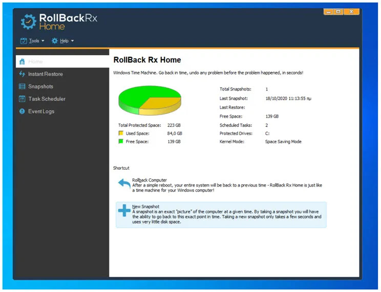This screenshot has width=381, height=292.
Task: Click the 'RollBack Rx Home' page heading
Action: (x=147, y=60)
